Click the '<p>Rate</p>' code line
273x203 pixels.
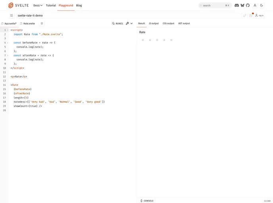click(19, 77)
